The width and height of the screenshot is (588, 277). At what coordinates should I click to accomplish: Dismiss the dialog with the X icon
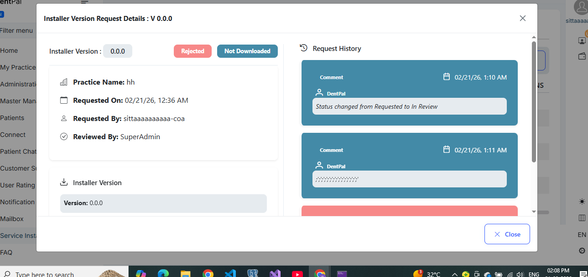coord(523,18)
